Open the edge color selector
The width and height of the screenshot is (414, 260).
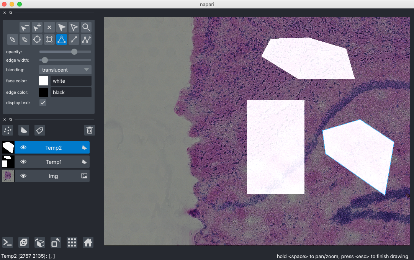point(43,92)
